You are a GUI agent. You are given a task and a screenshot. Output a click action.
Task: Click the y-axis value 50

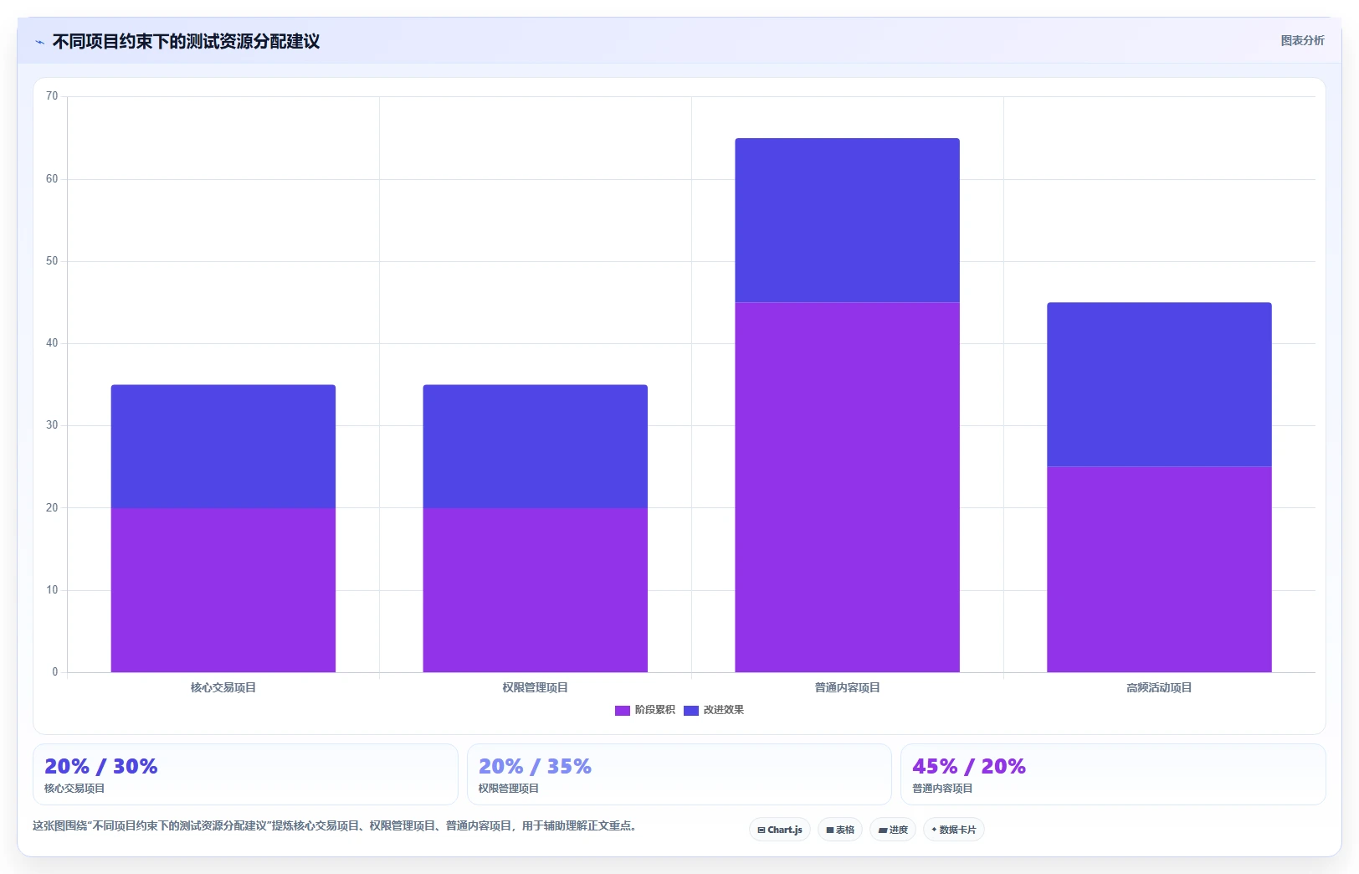coord(52,261)
